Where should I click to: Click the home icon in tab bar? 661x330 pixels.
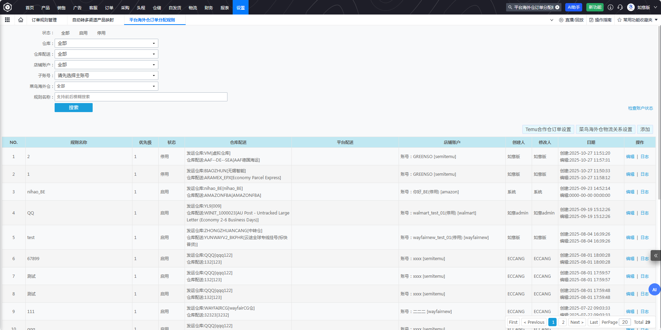pos(21,20)
